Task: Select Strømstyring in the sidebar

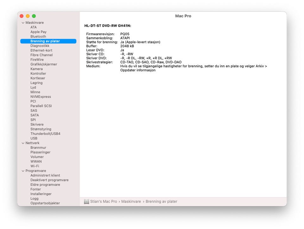Action: pyautogui.click(x=41, y=129)
